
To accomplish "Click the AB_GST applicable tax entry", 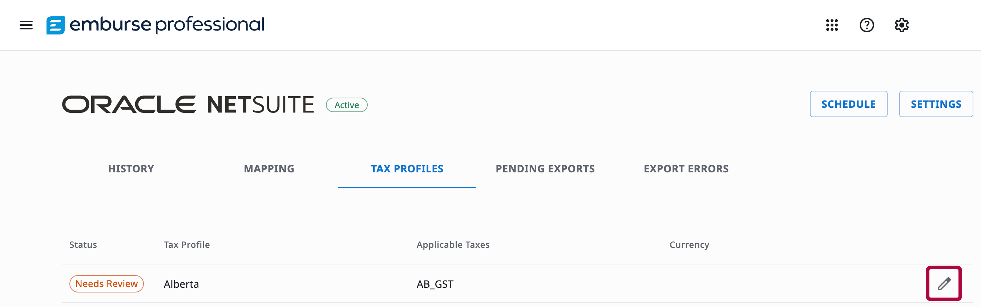I will click(435, 284).
